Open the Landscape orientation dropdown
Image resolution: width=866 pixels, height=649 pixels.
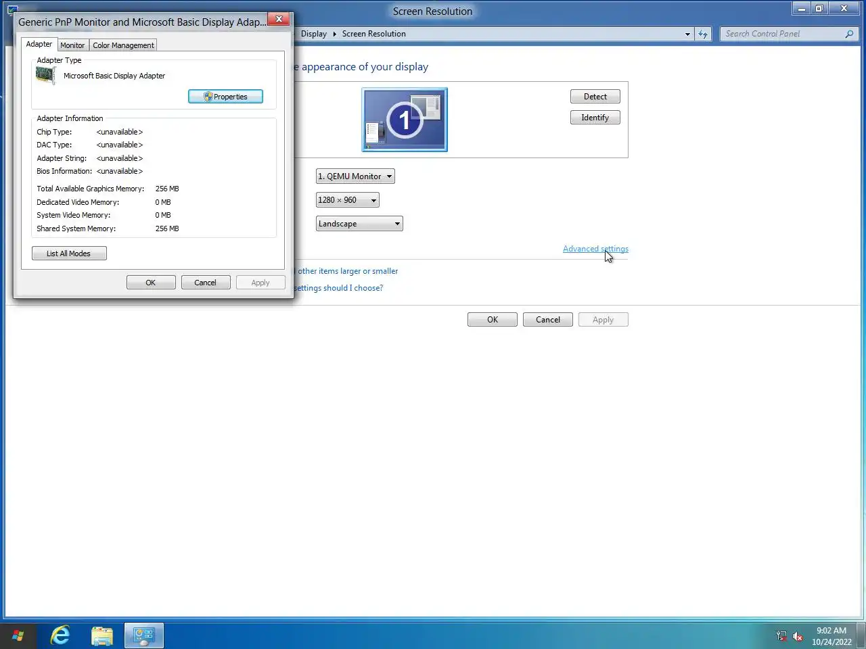(359, 224)
